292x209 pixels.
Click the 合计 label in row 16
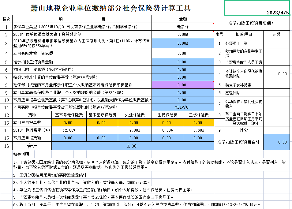(x=32, y=146)
